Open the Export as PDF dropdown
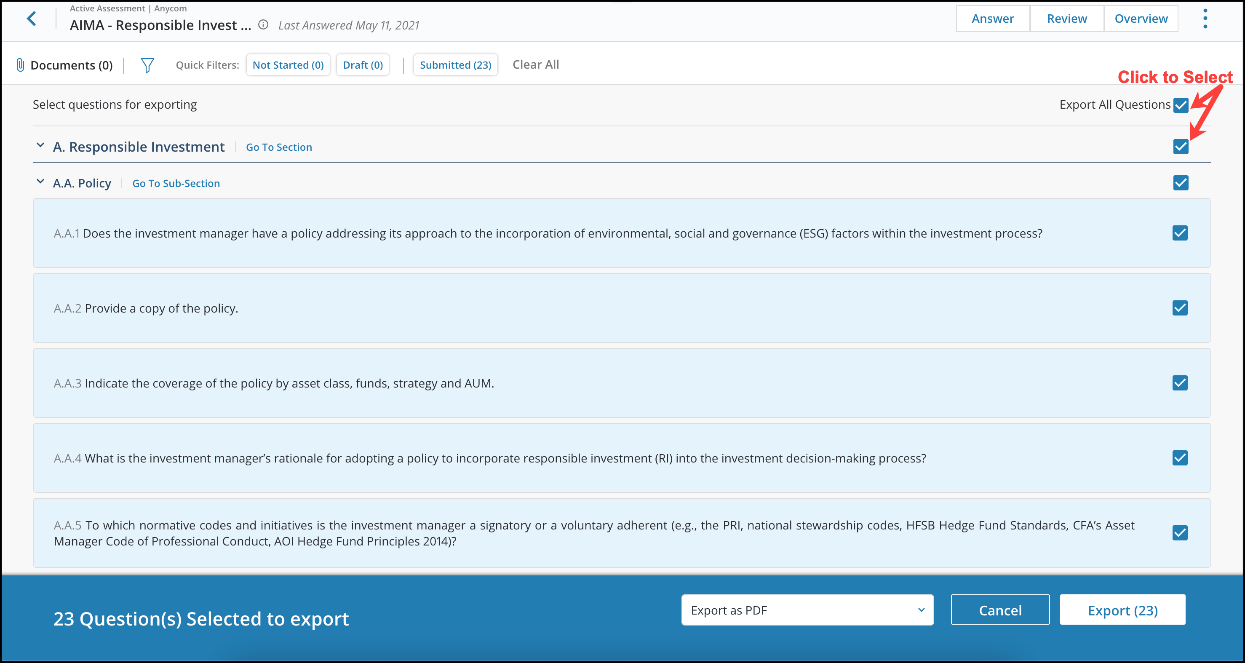The height and width of the screenshot is (663, 1245). (x=807, y=610)
